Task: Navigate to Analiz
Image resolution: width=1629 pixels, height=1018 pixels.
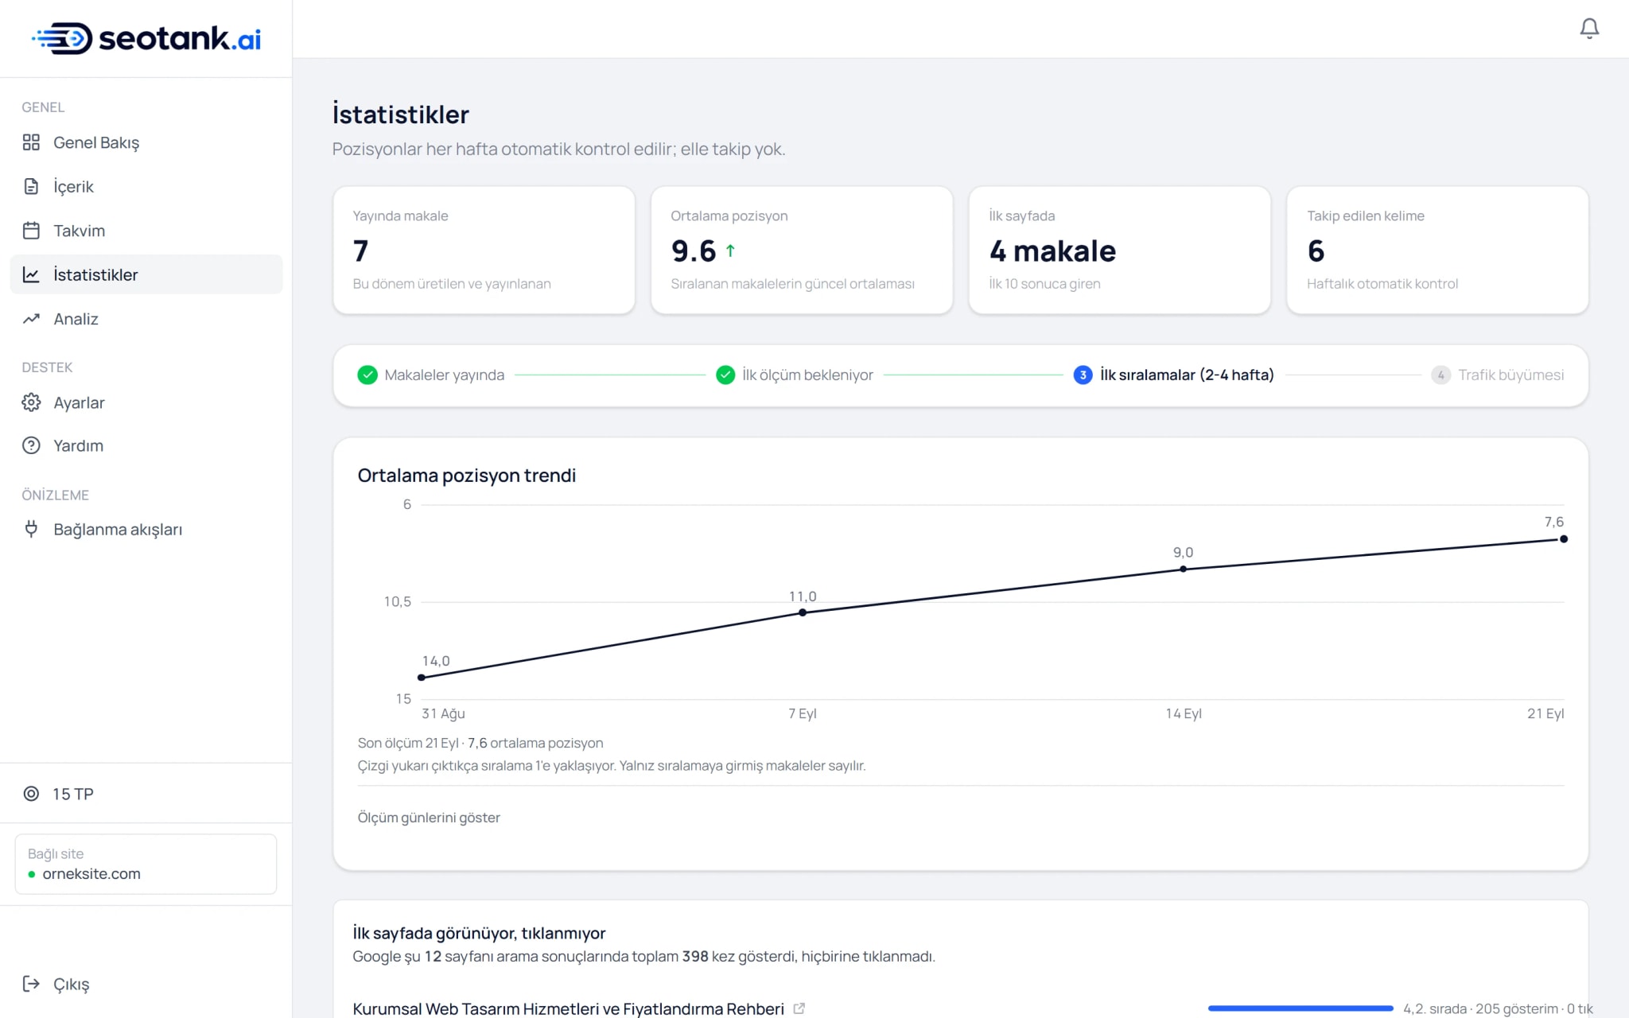Action: pos(146,319)
